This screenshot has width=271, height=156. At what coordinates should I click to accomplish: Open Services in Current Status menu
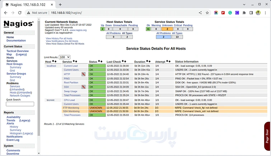click(12, 61)
